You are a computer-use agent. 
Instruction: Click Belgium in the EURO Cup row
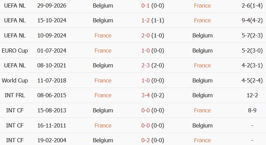point(202,51)
